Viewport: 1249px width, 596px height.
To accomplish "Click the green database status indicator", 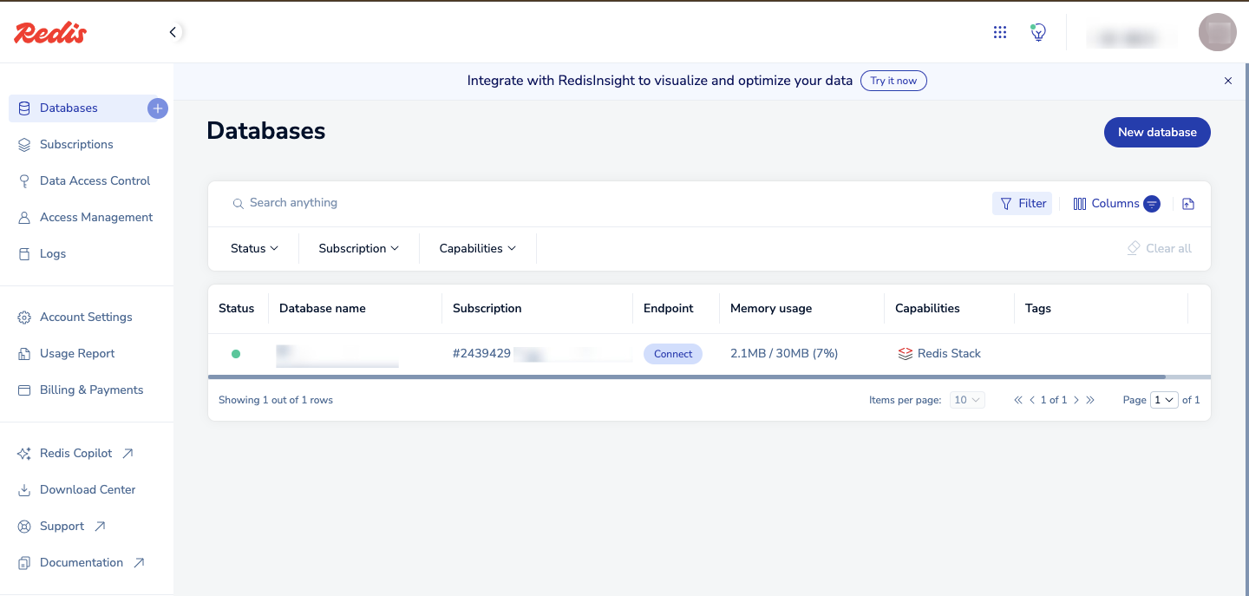I will pyautogui.click(x=236, y=353).
